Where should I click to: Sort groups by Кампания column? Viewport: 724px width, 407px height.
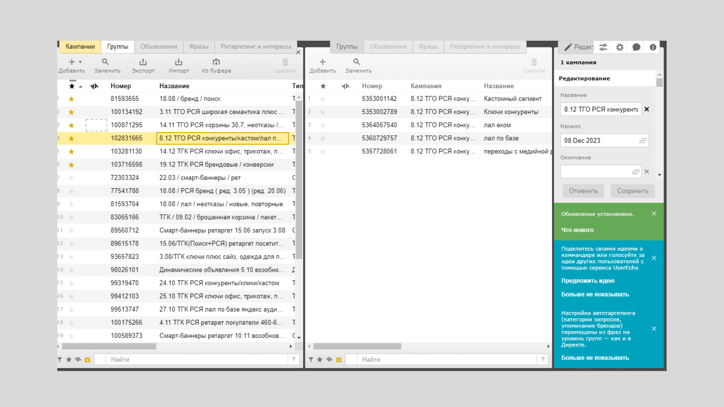[x=426, y=86]
